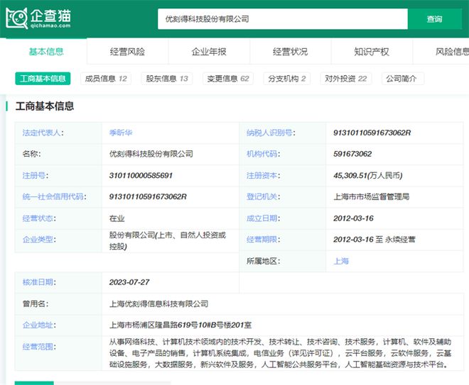
Task: Open the 上海 region link
Action: 341,262
